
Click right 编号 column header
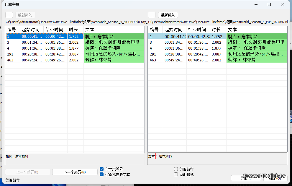(x=155, y=30)
